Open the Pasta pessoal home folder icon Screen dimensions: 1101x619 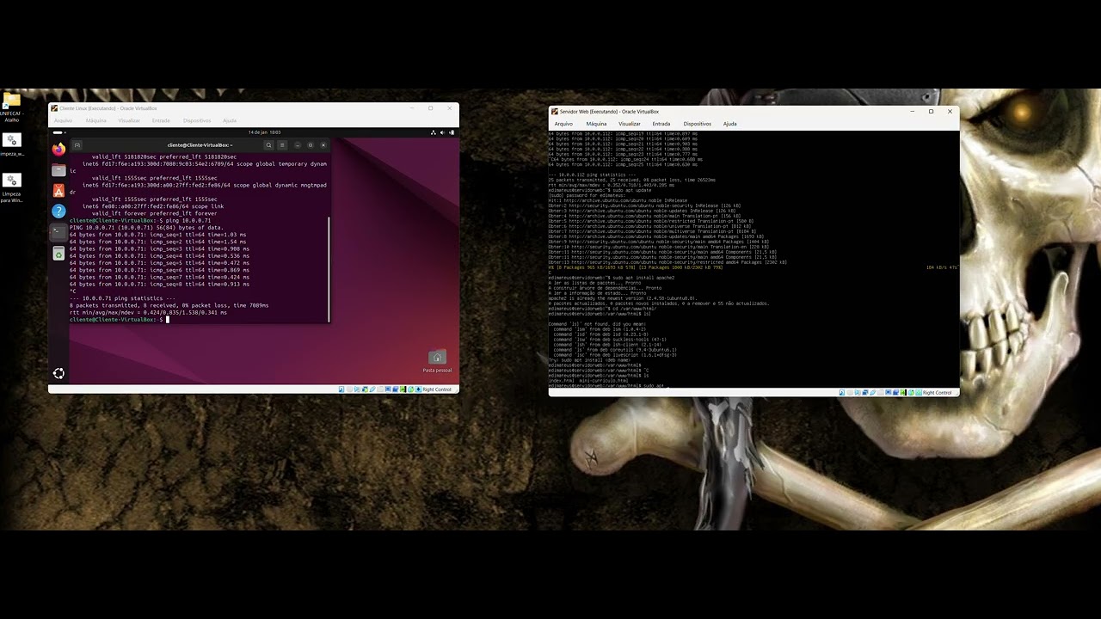[x=437, y=358]
